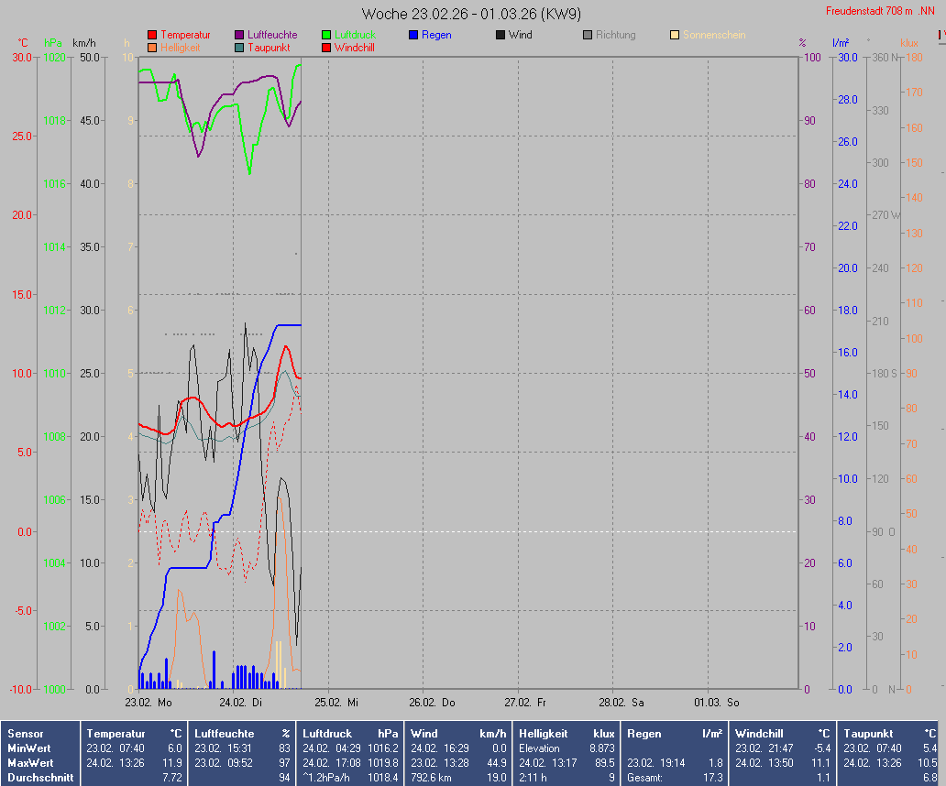Click the green Luftdruck legend swatch
Screen dimensions: 946x786
326,36
